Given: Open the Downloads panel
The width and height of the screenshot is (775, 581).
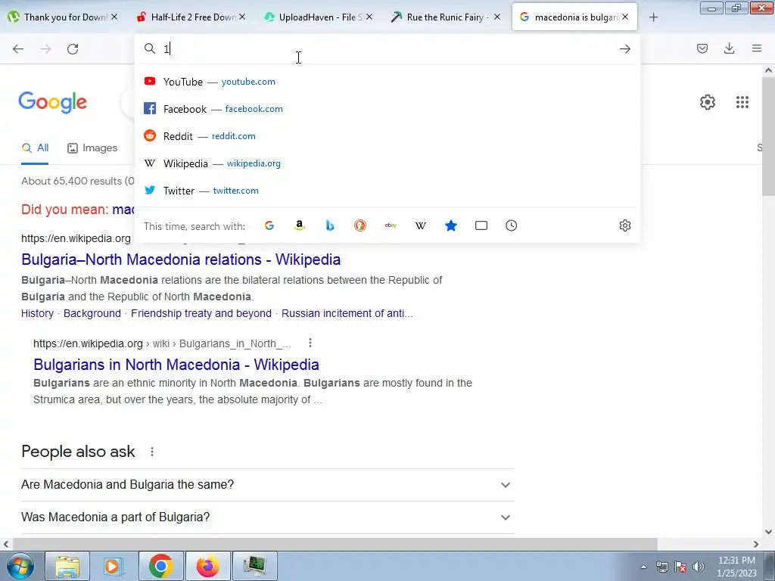Looking at the screenshot, I should pos(729,48).
